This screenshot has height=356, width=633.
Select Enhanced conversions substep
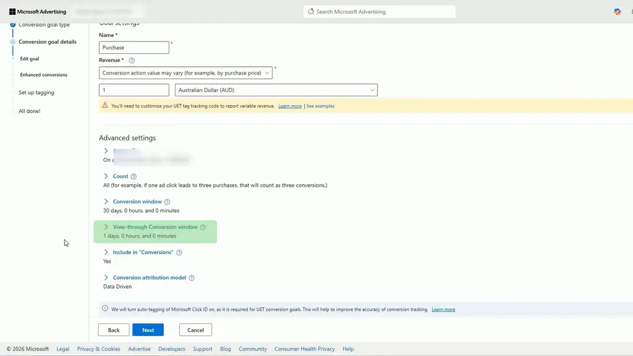pos(44,75)
